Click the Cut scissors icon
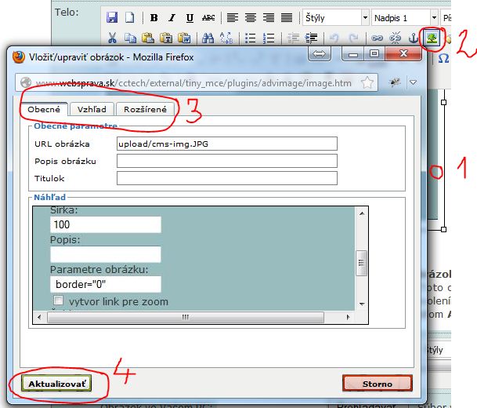The image size is (477, 408). point(112,38)
